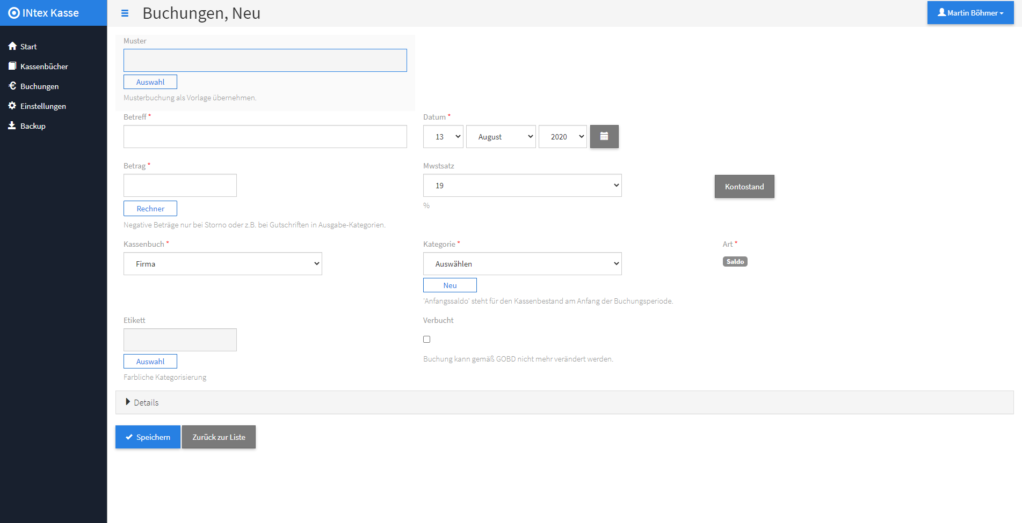Click the checkmark icon on Speichern
This screenshot has height=523, width=1022.
tap(129, 437)
